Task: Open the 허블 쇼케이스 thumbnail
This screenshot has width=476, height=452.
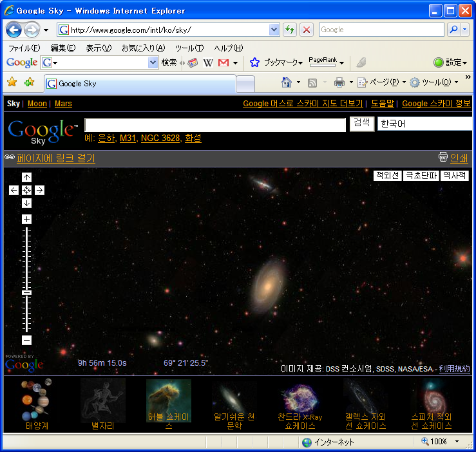Action: point(169,404)
